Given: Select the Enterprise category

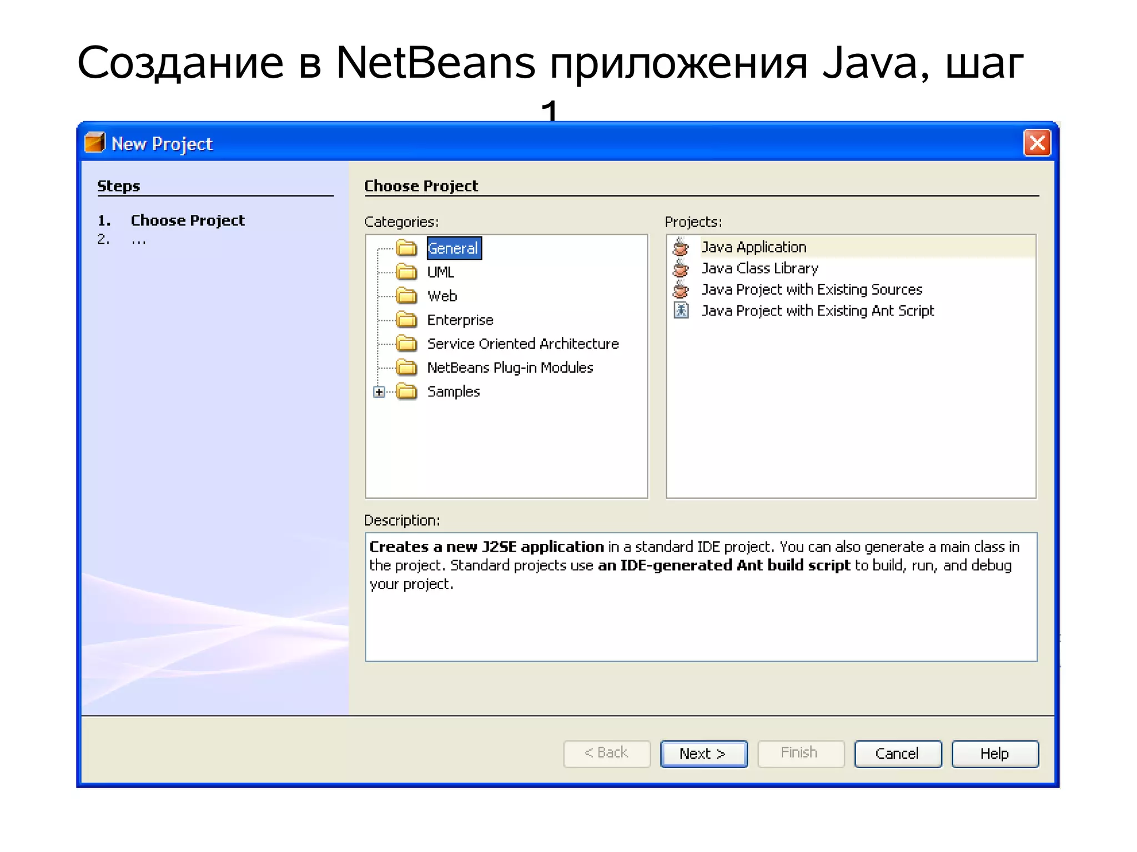Looking at the screenshot, I should (460, 320).
